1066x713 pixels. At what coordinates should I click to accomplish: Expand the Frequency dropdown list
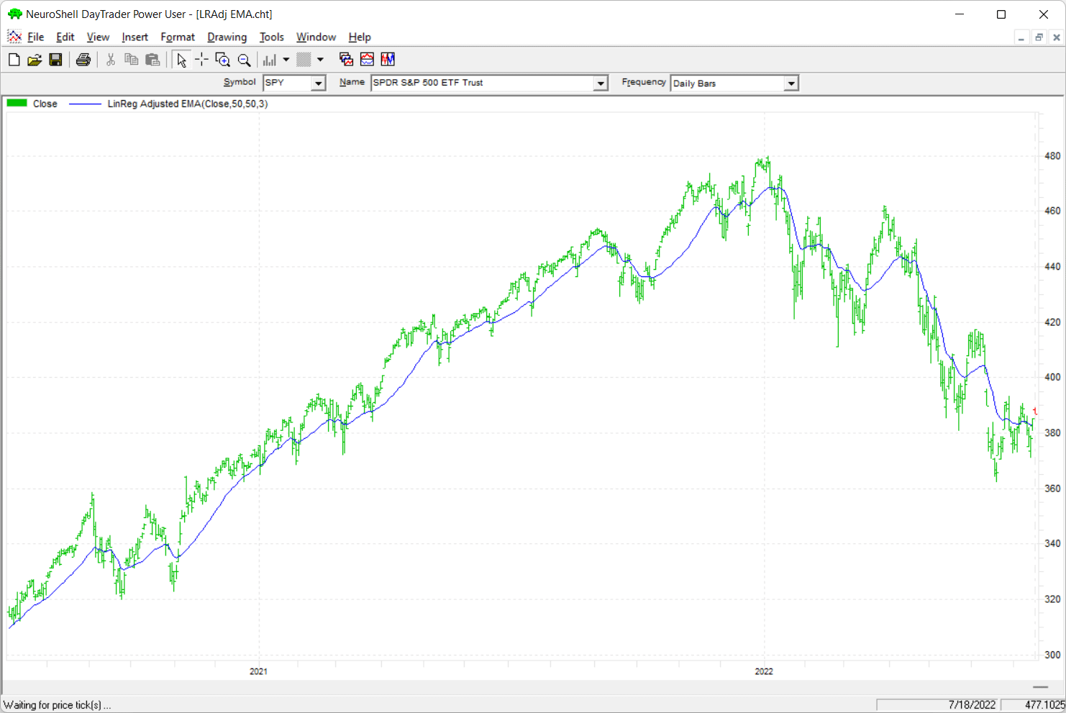[791, 83]
